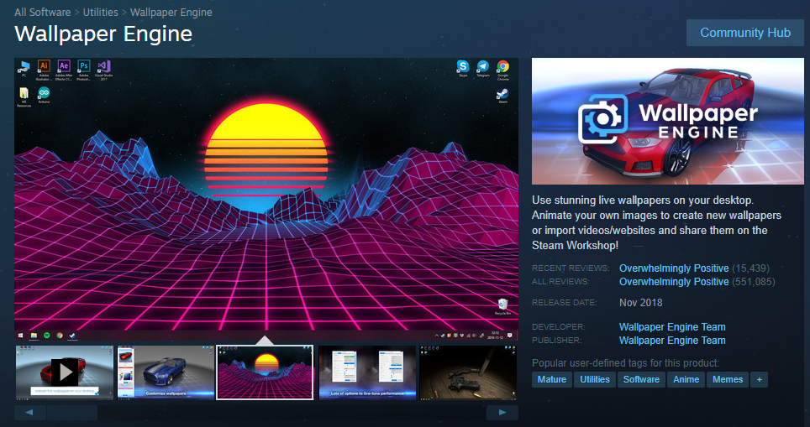Select the fine-tune performance options thumbnail
The image size is (810, 427).
point(367,372)
